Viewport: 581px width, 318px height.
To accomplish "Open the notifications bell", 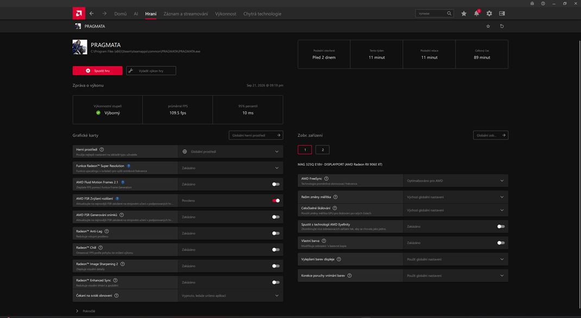I will coord(477,14).
